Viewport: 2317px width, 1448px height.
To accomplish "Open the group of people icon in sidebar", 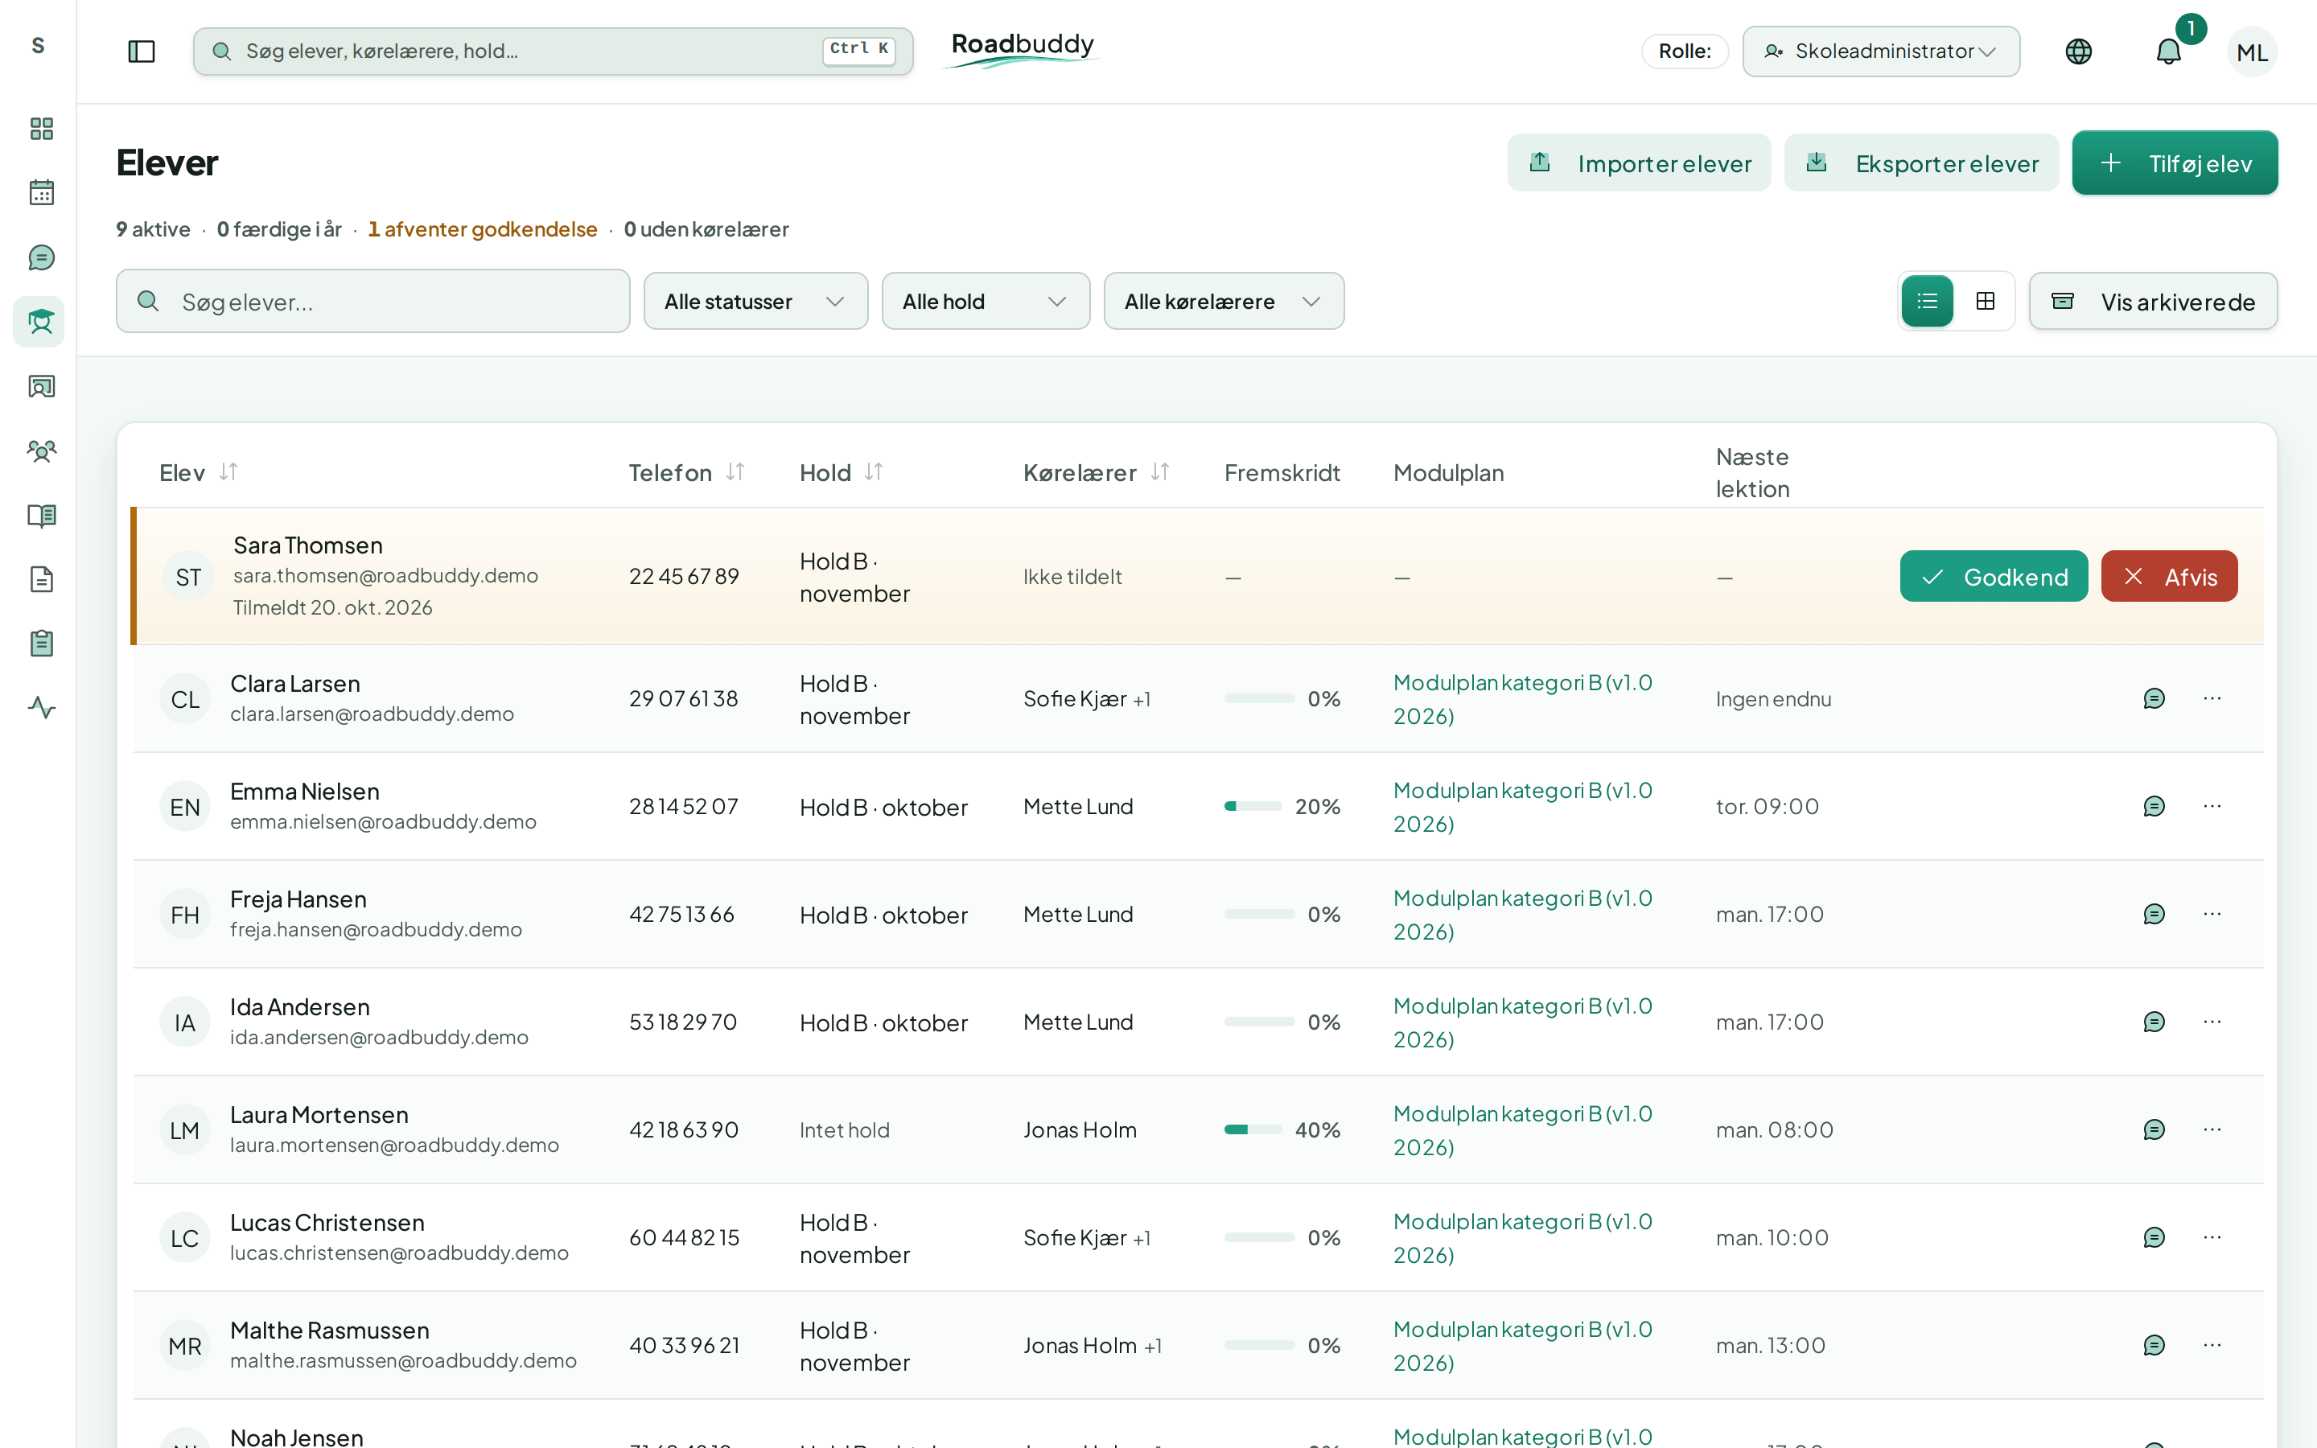I will pos(41,450).
